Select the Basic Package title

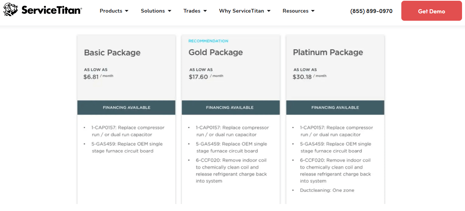point(112,53)
